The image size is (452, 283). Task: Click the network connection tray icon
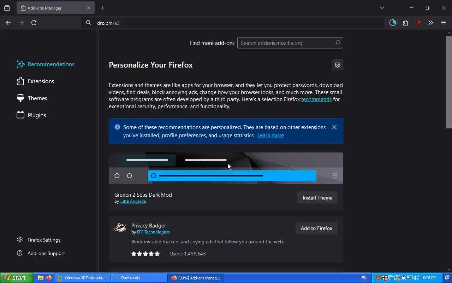[411, 278]
